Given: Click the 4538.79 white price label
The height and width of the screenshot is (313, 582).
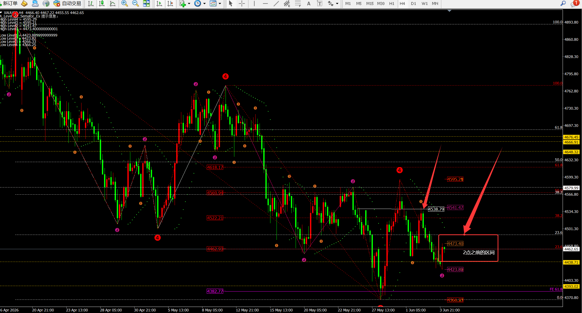Looking at the screenshot, I should tap(436, 209).
